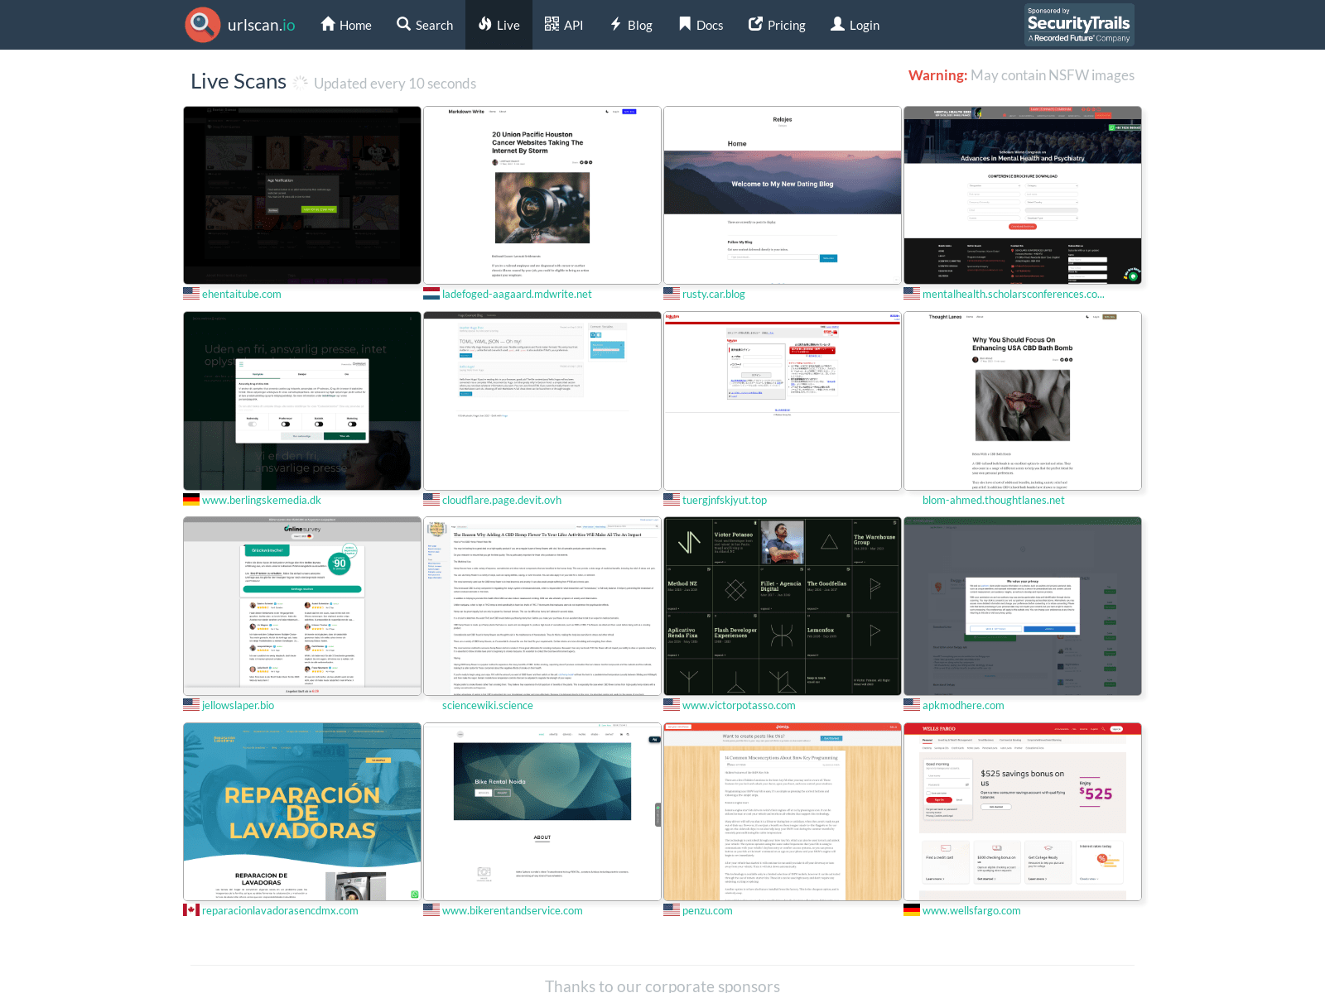Click the SecurityTrails sponsor banner
Image resolution: width=1325 pixels, height=993 pixels.
coord(1079,25)
